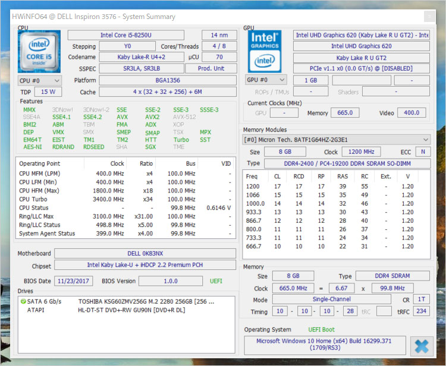Expand the Micron Tech. memory module dropdown
Screen dimensions: 446x366
click(x=336, y=140)
